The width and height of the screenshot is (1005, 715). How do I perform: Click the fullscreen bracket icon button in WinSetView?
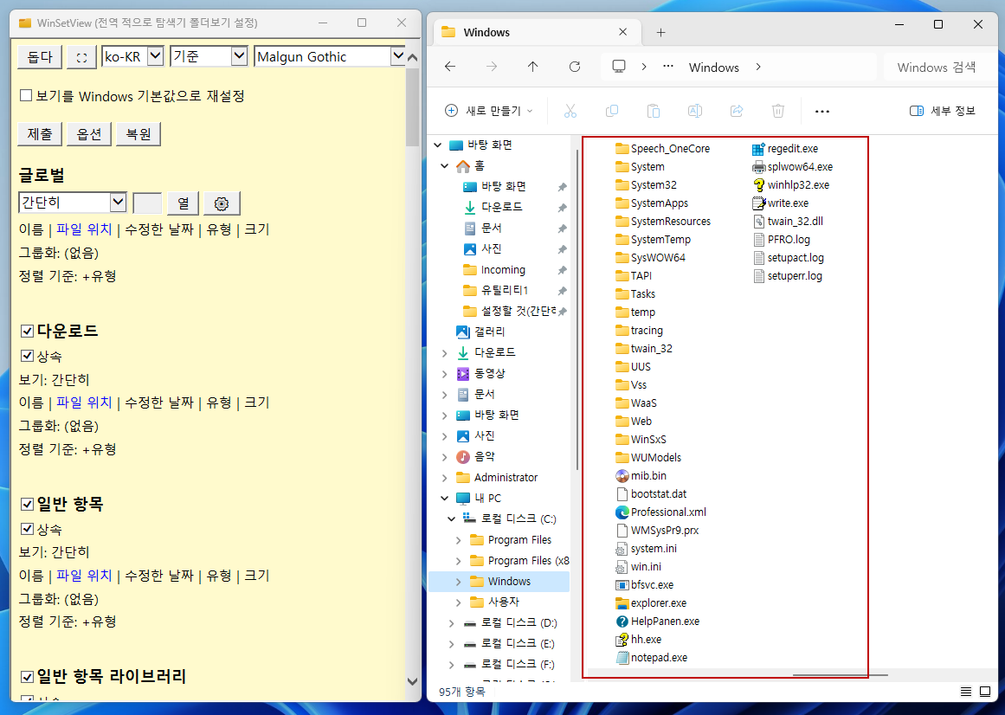[x=81, y=57]
